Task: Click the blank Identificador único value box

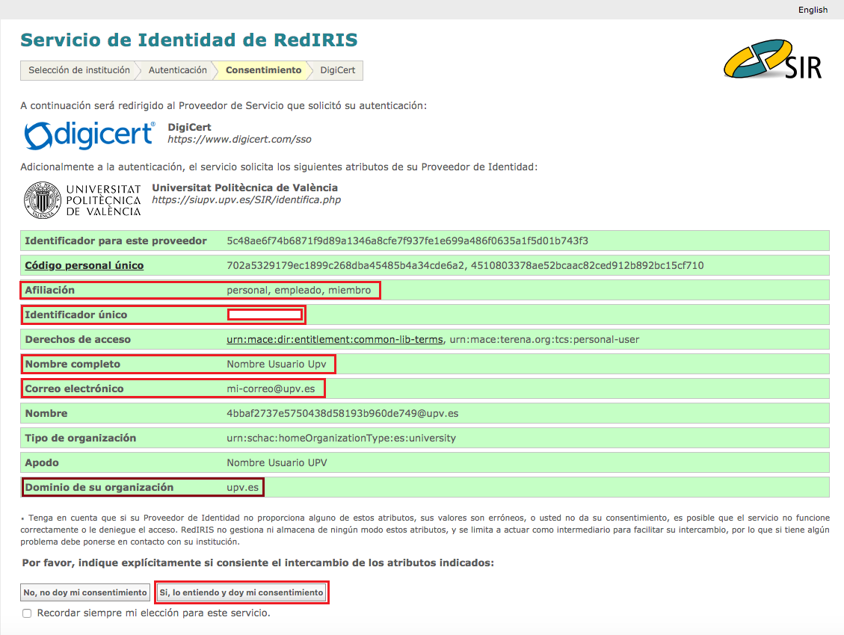Action: click(265, 315)
